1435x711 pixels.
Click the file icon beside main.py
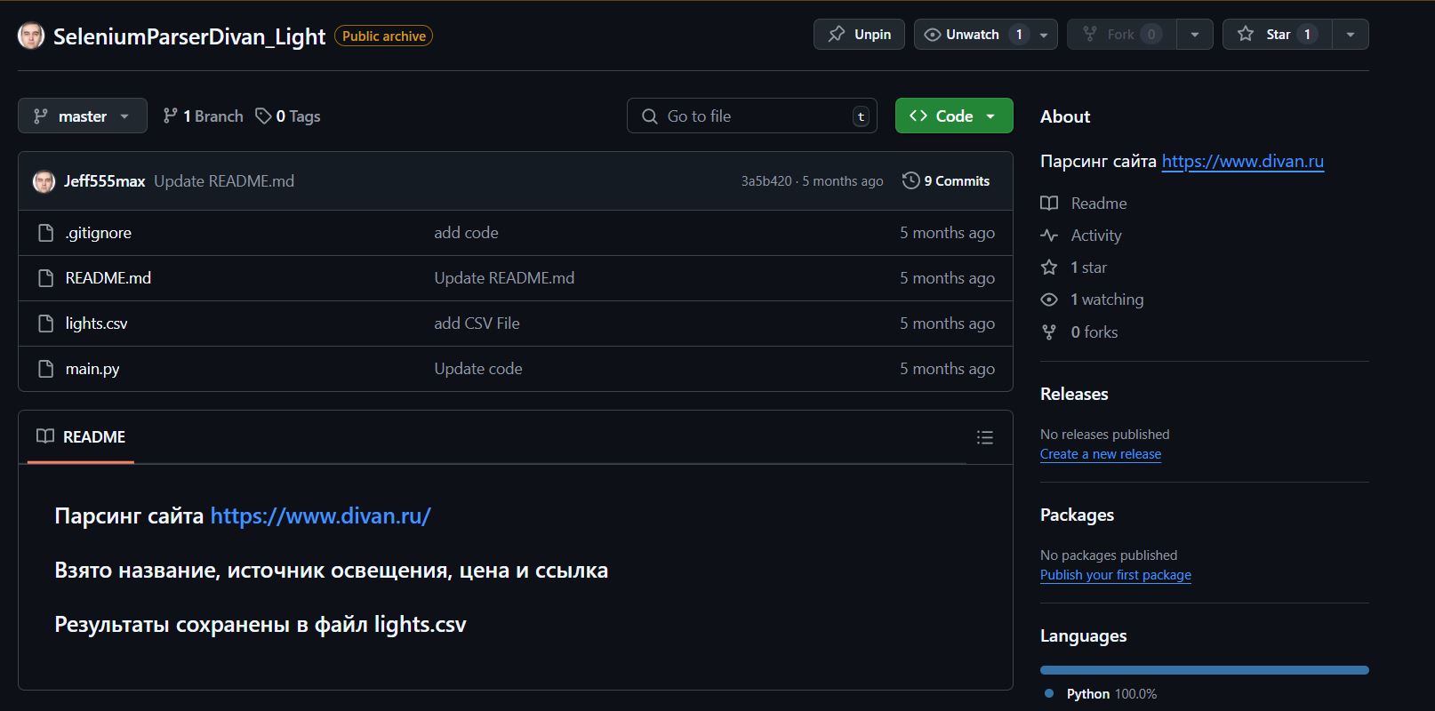pyautogui.click(x=45, y=369)
